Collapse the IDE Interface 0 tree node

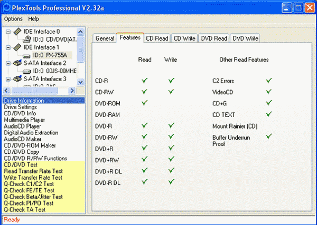point(8,32)
